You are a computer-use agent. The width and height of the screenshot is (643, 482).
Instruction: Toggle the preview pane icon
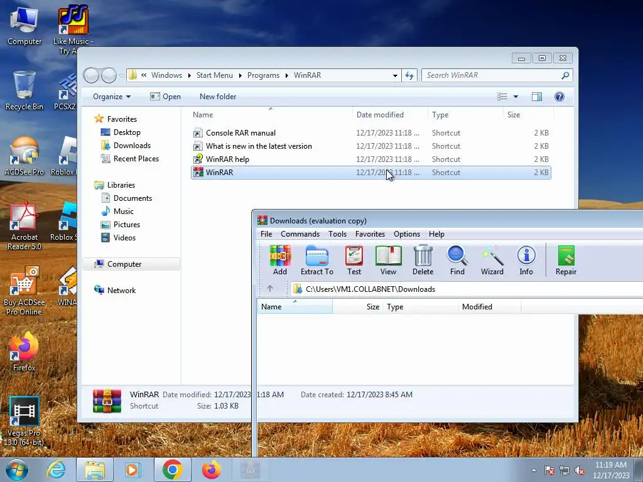536,96
